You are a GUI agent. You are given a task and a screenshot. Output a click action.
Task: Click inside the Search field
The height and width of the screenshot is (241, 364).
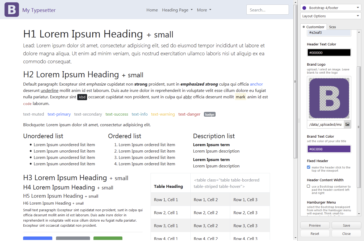pyautogui.click(x=267, y=10)
